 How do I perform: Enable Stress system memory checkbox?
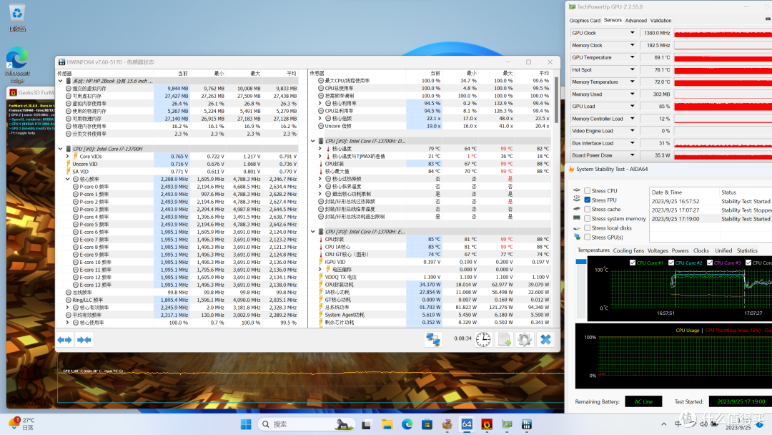tap(588, 219)
